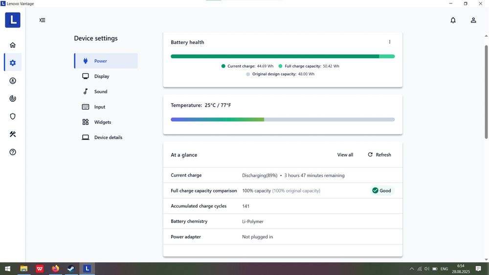The width and height of the screenshot is (489, 275).
Task: Open the Help question mark icon
Action: click(x=13, y=152)
